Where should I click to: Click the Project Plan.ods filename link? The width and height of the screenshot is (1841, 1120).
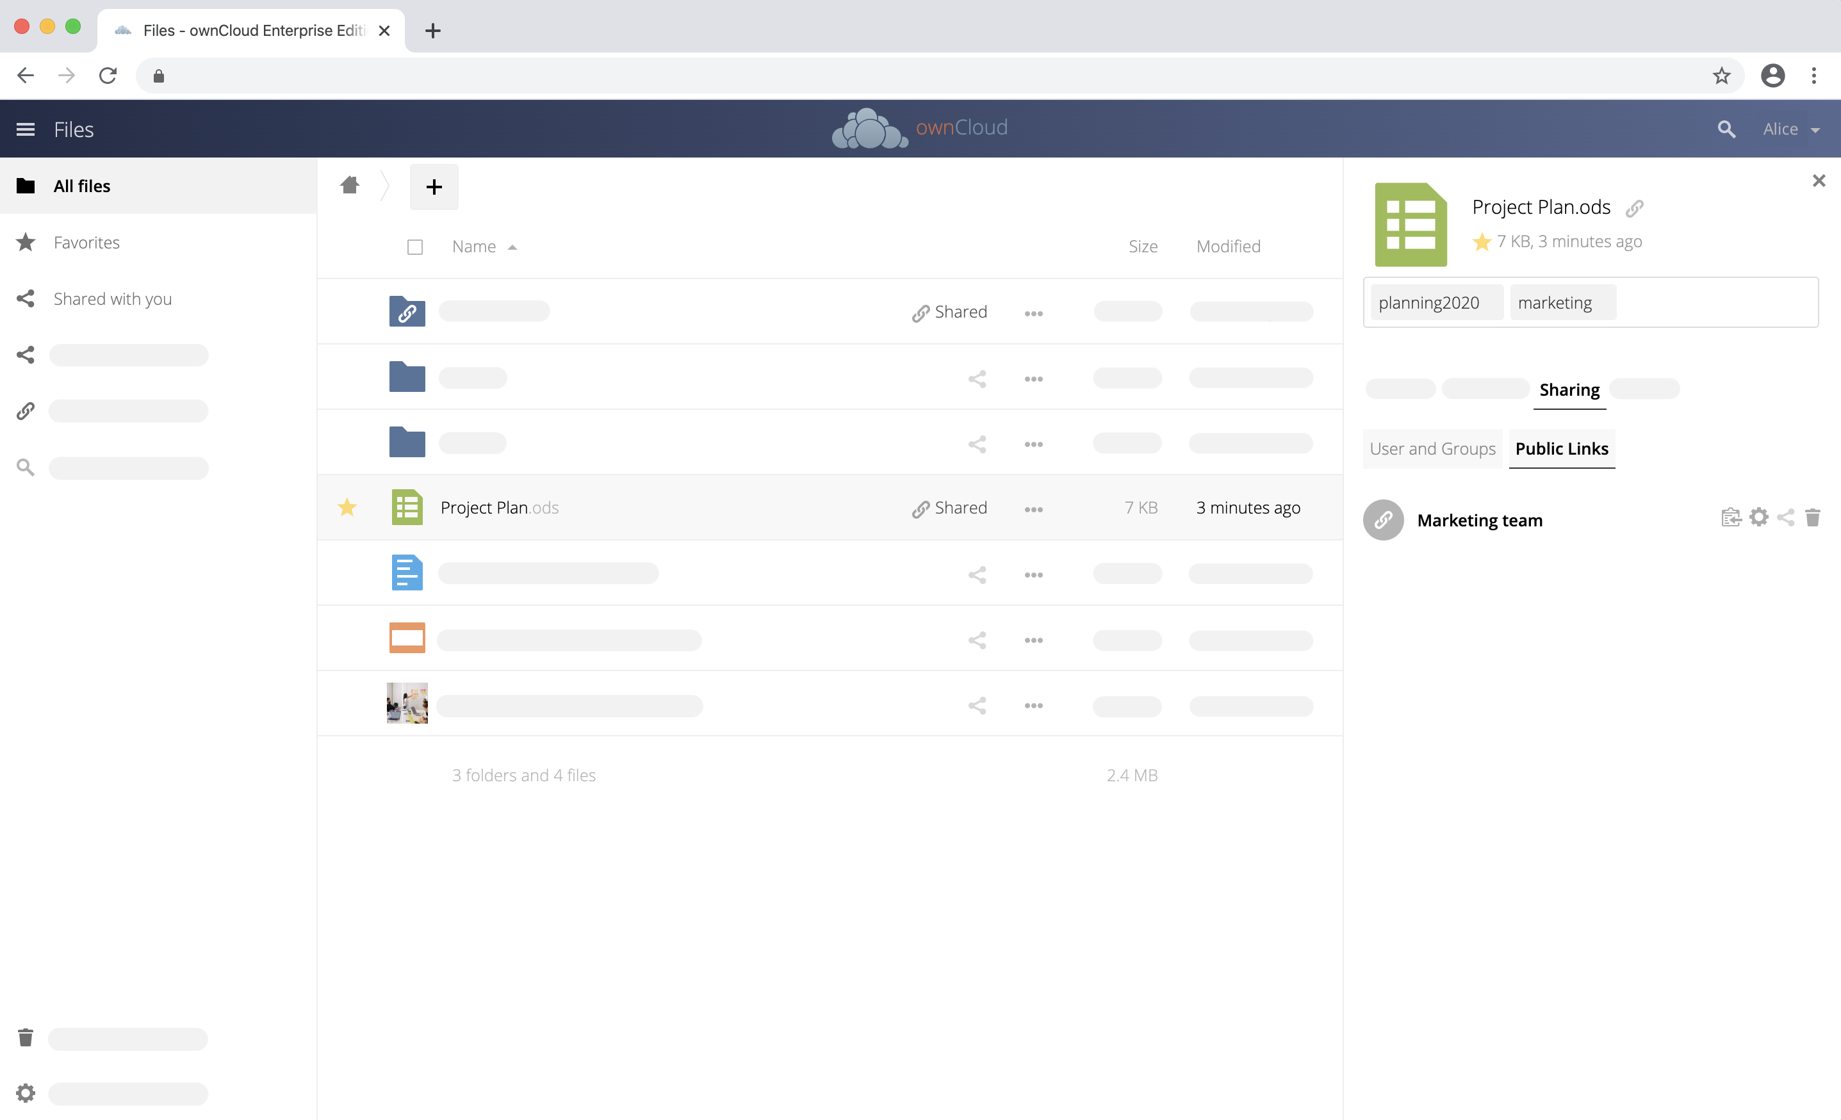(501, 507)
